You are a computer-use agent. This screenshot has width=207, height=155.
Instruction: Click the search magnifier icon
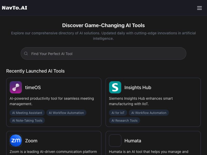coord(26,53)
